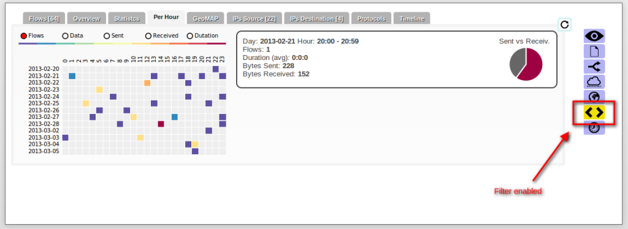Click the yellow cell on 2013-03-03 hour 11

pyautogui.click(x=140, y=138)
